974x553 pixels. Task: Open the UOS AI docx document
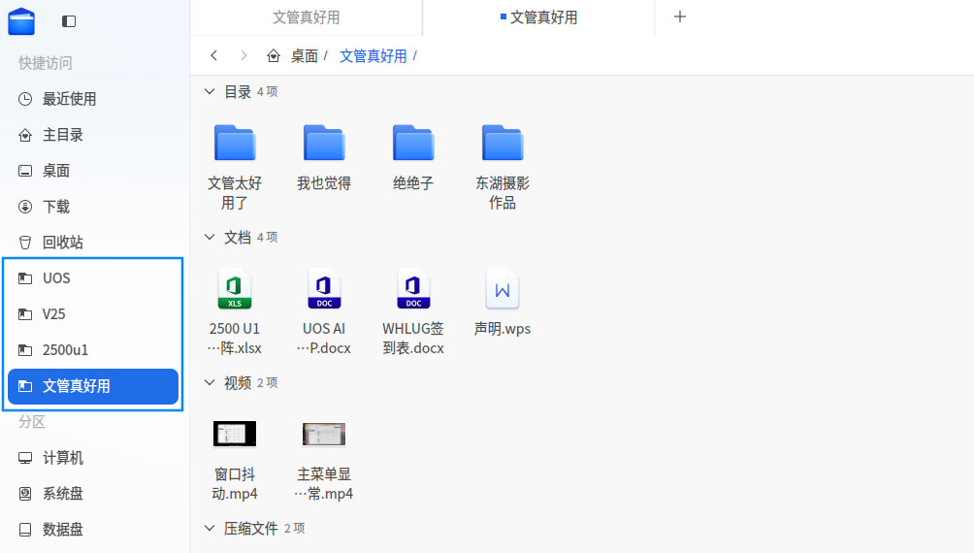324,289
